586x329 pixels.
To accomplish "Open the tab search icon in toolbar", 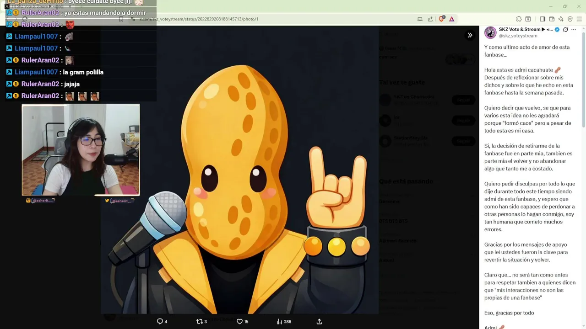I will click(x=528, y=19).
